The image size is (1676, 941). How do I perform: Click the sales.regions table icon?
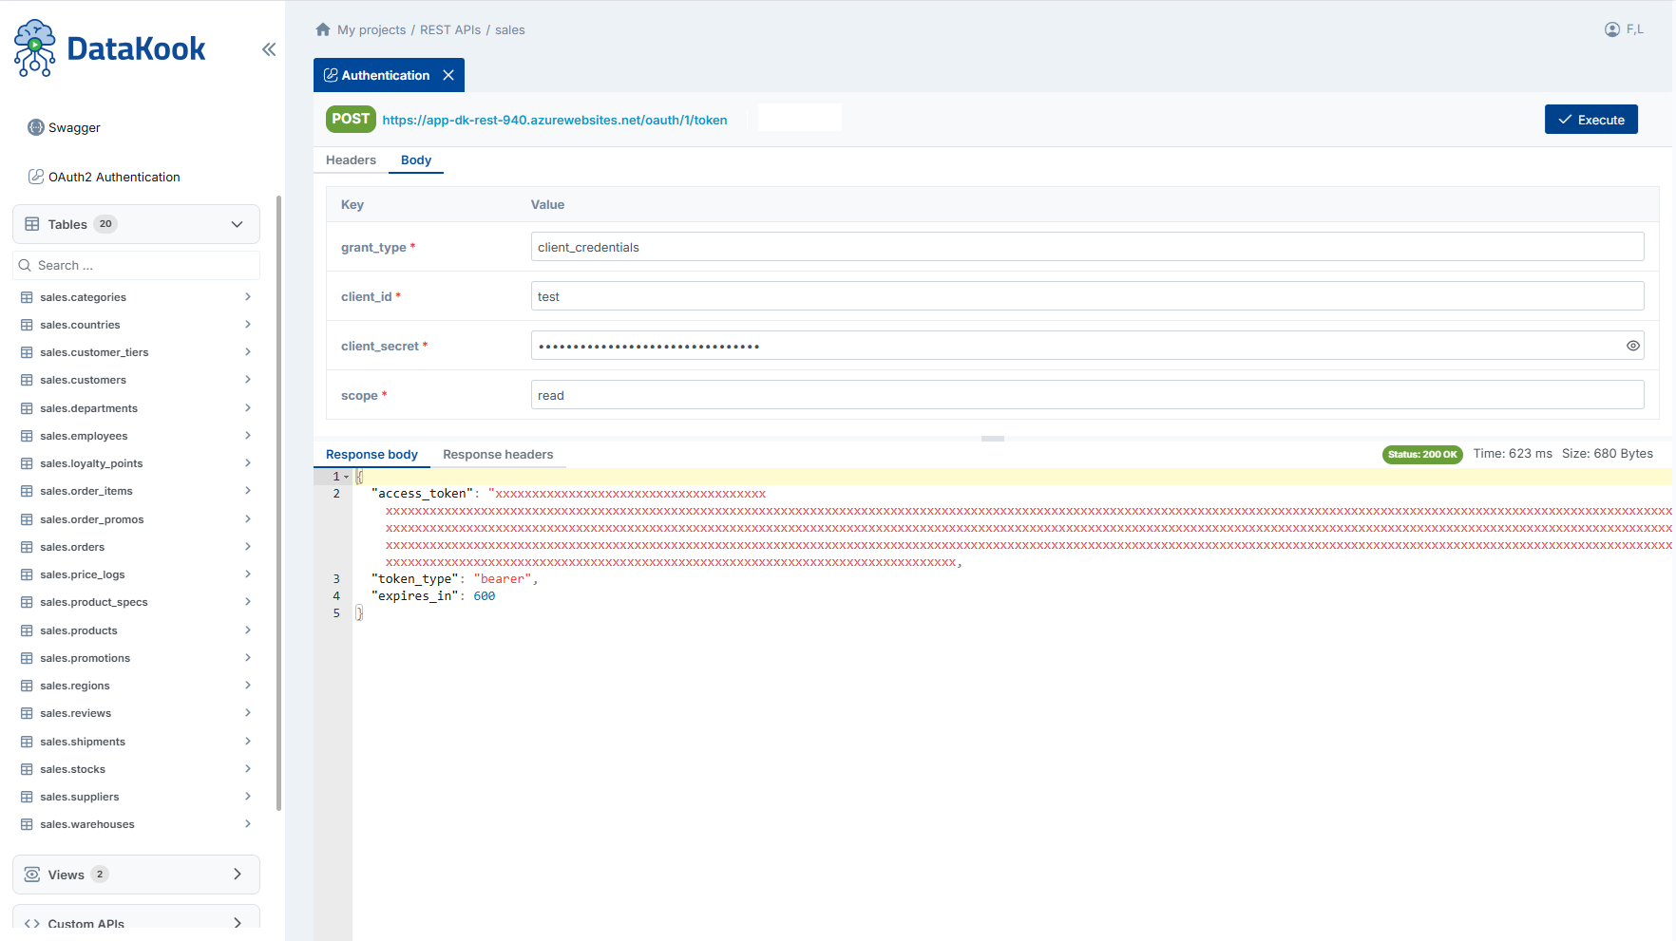(x=27, y=686)
